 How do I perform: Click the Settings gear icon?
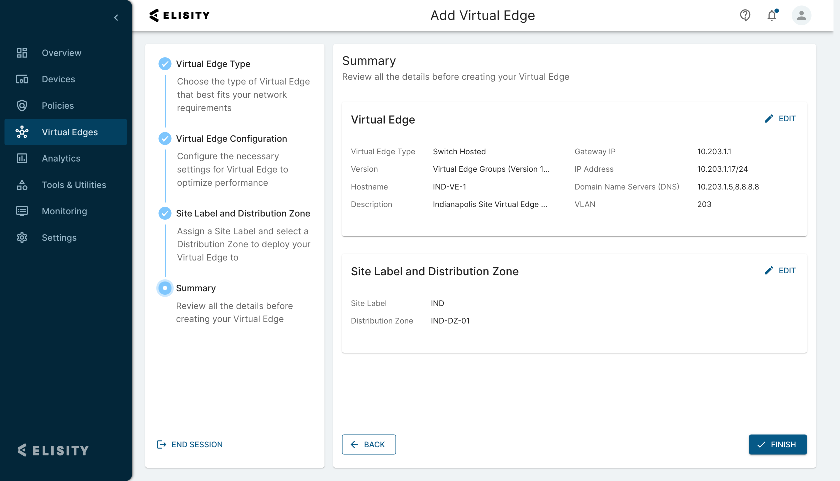click(x=22, y=237)
